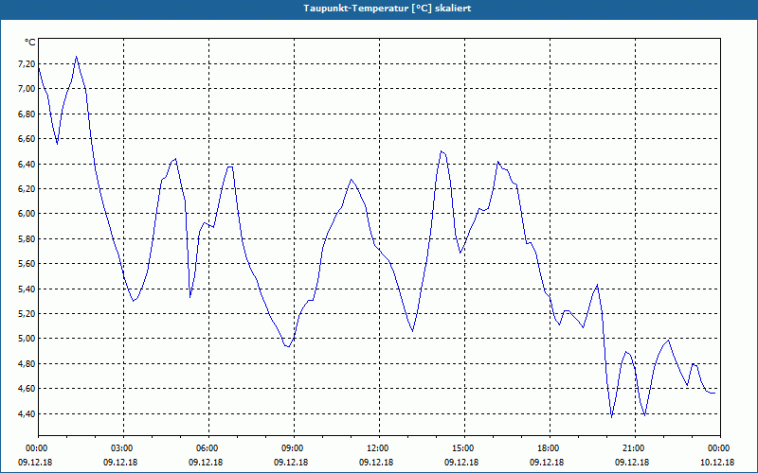
Task: Select the 6,00 y-axis label
Action: coord(27,214)
